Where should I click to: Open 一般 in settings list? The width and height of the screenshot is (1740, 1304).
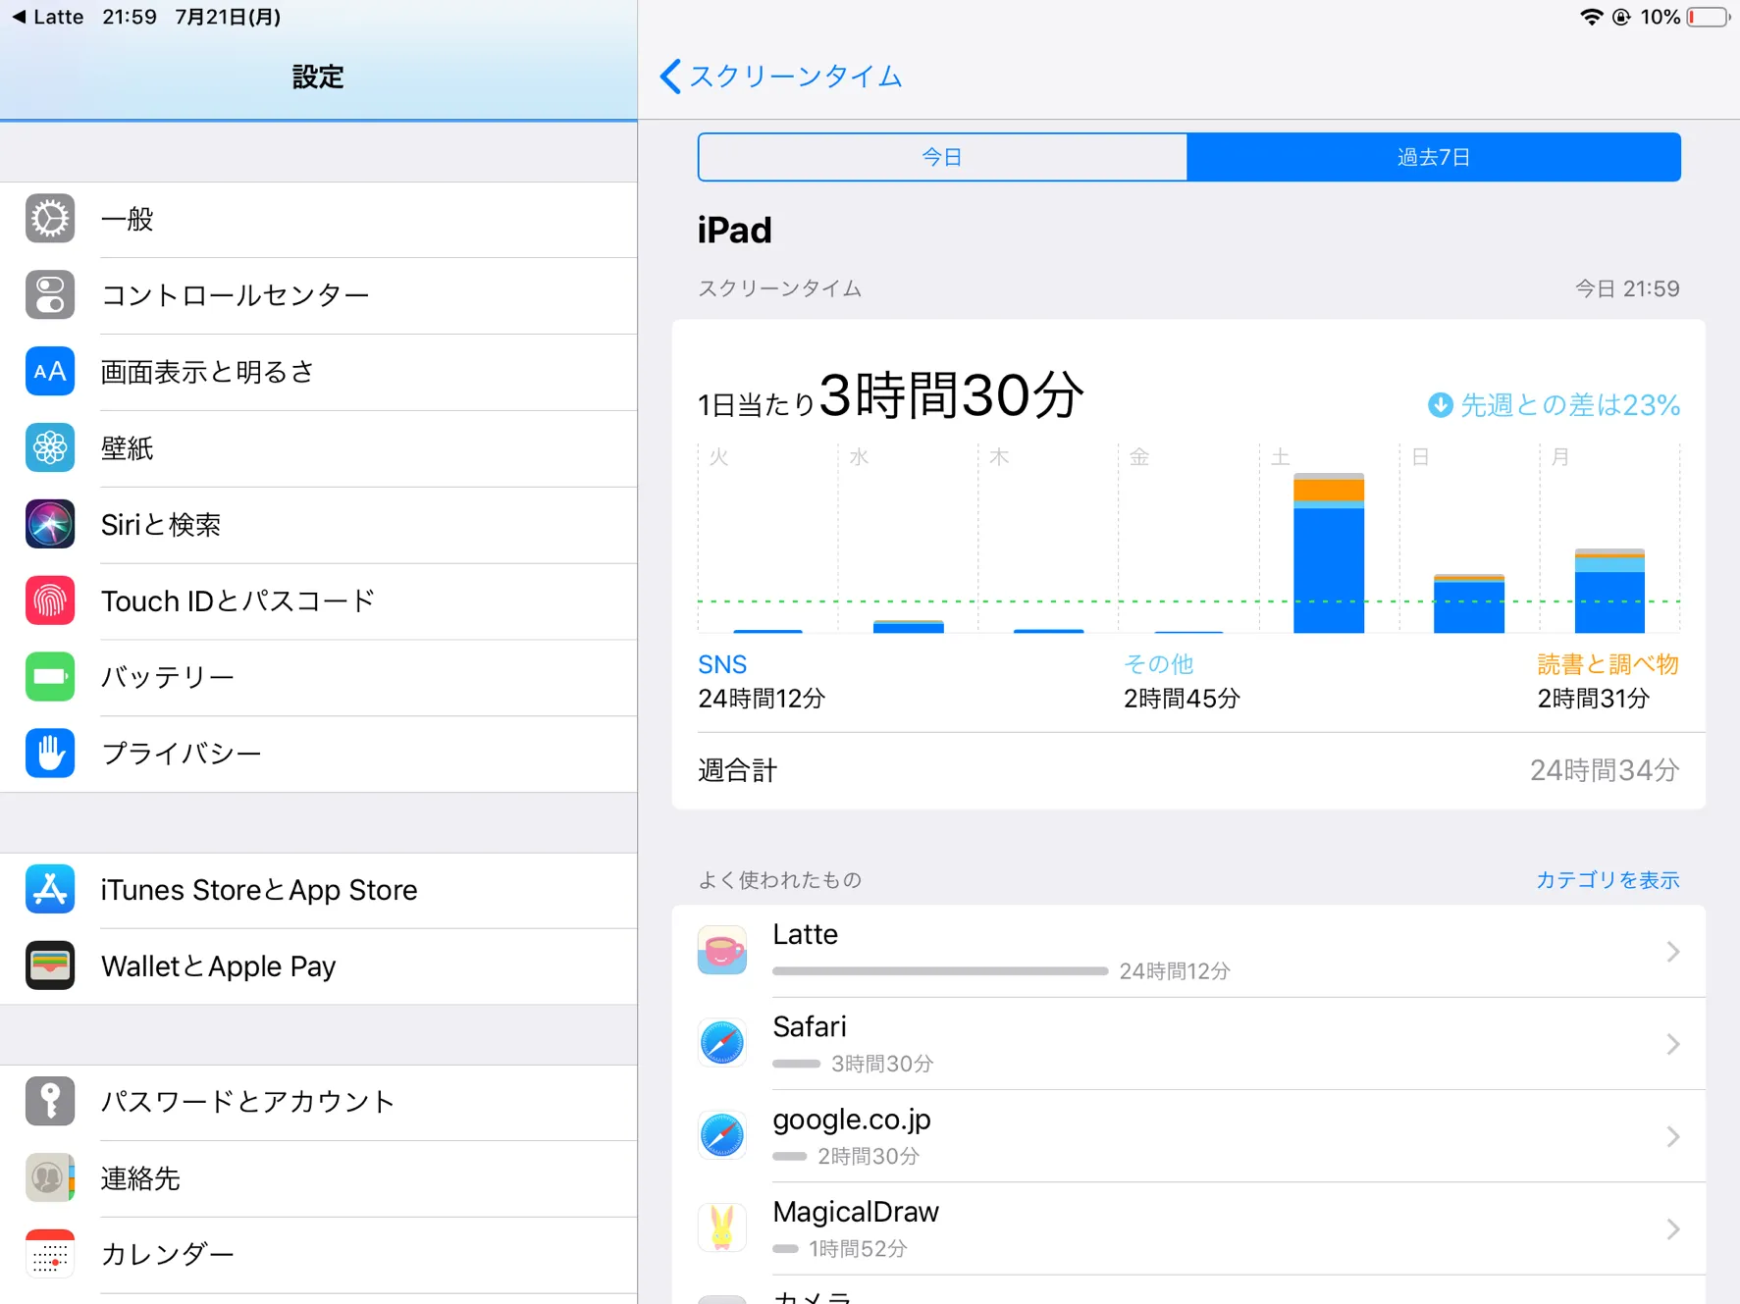[x=318, y=220]
